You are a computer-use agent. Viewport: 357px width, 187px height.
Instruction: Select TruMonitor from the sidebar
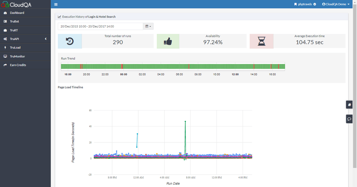pyautogui.click(x=18, y=56)
